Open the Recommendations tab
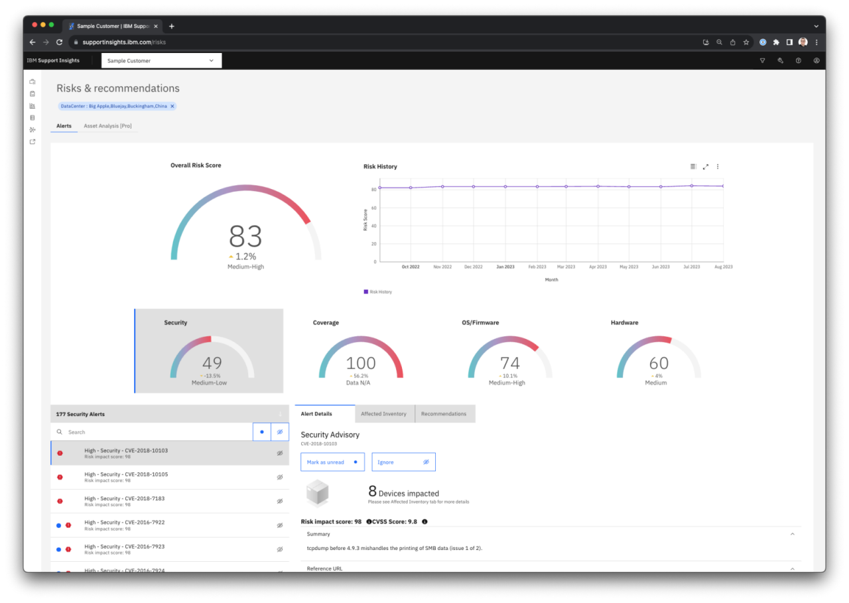 [x=444, y=414]
